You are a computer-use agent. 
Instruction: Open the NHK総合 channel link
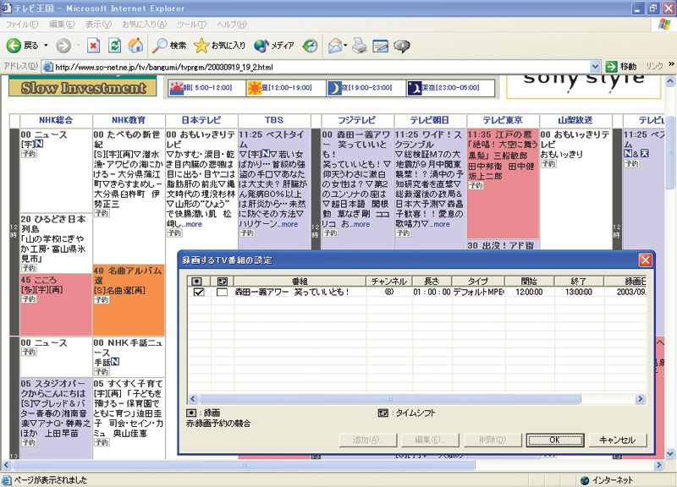(x=56, y=120)
